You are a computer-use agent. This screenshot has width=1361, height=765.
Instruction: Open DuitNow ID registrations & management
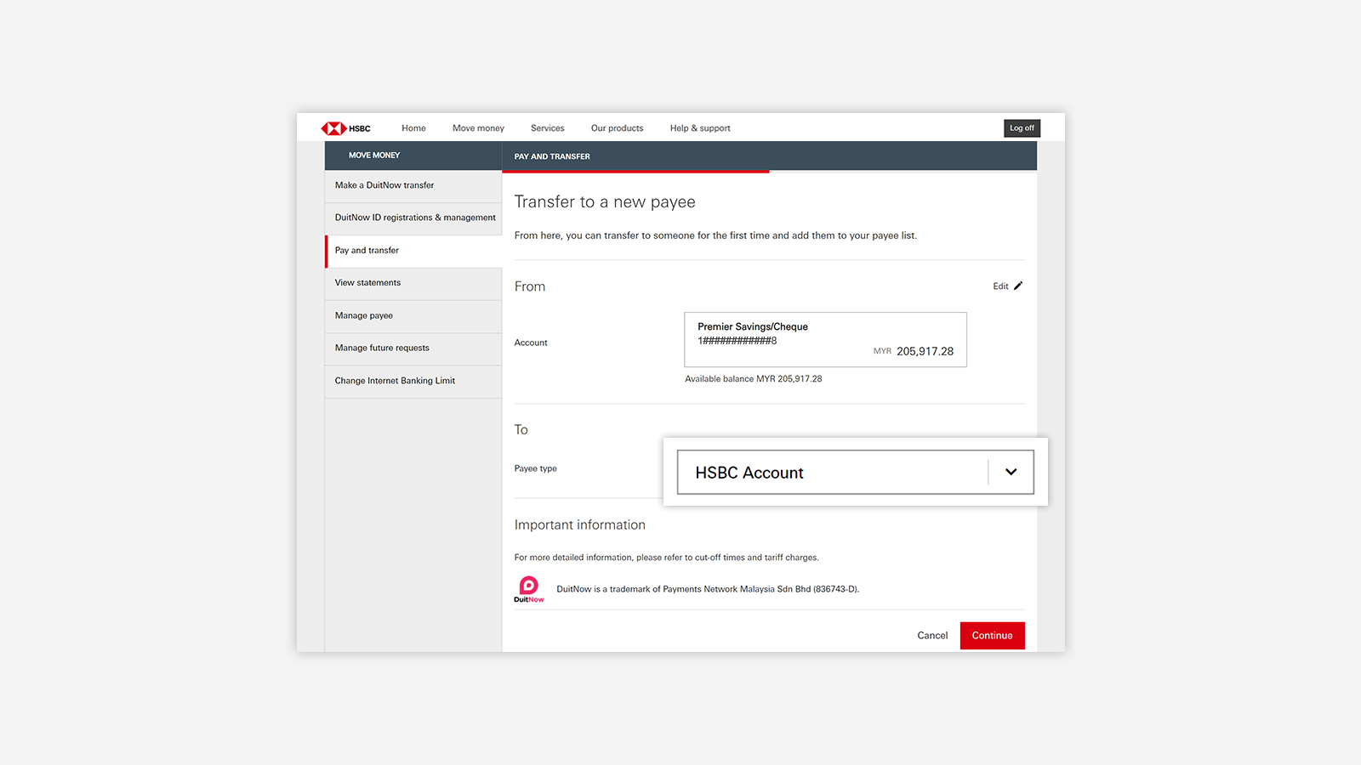[x=413, y=218]
